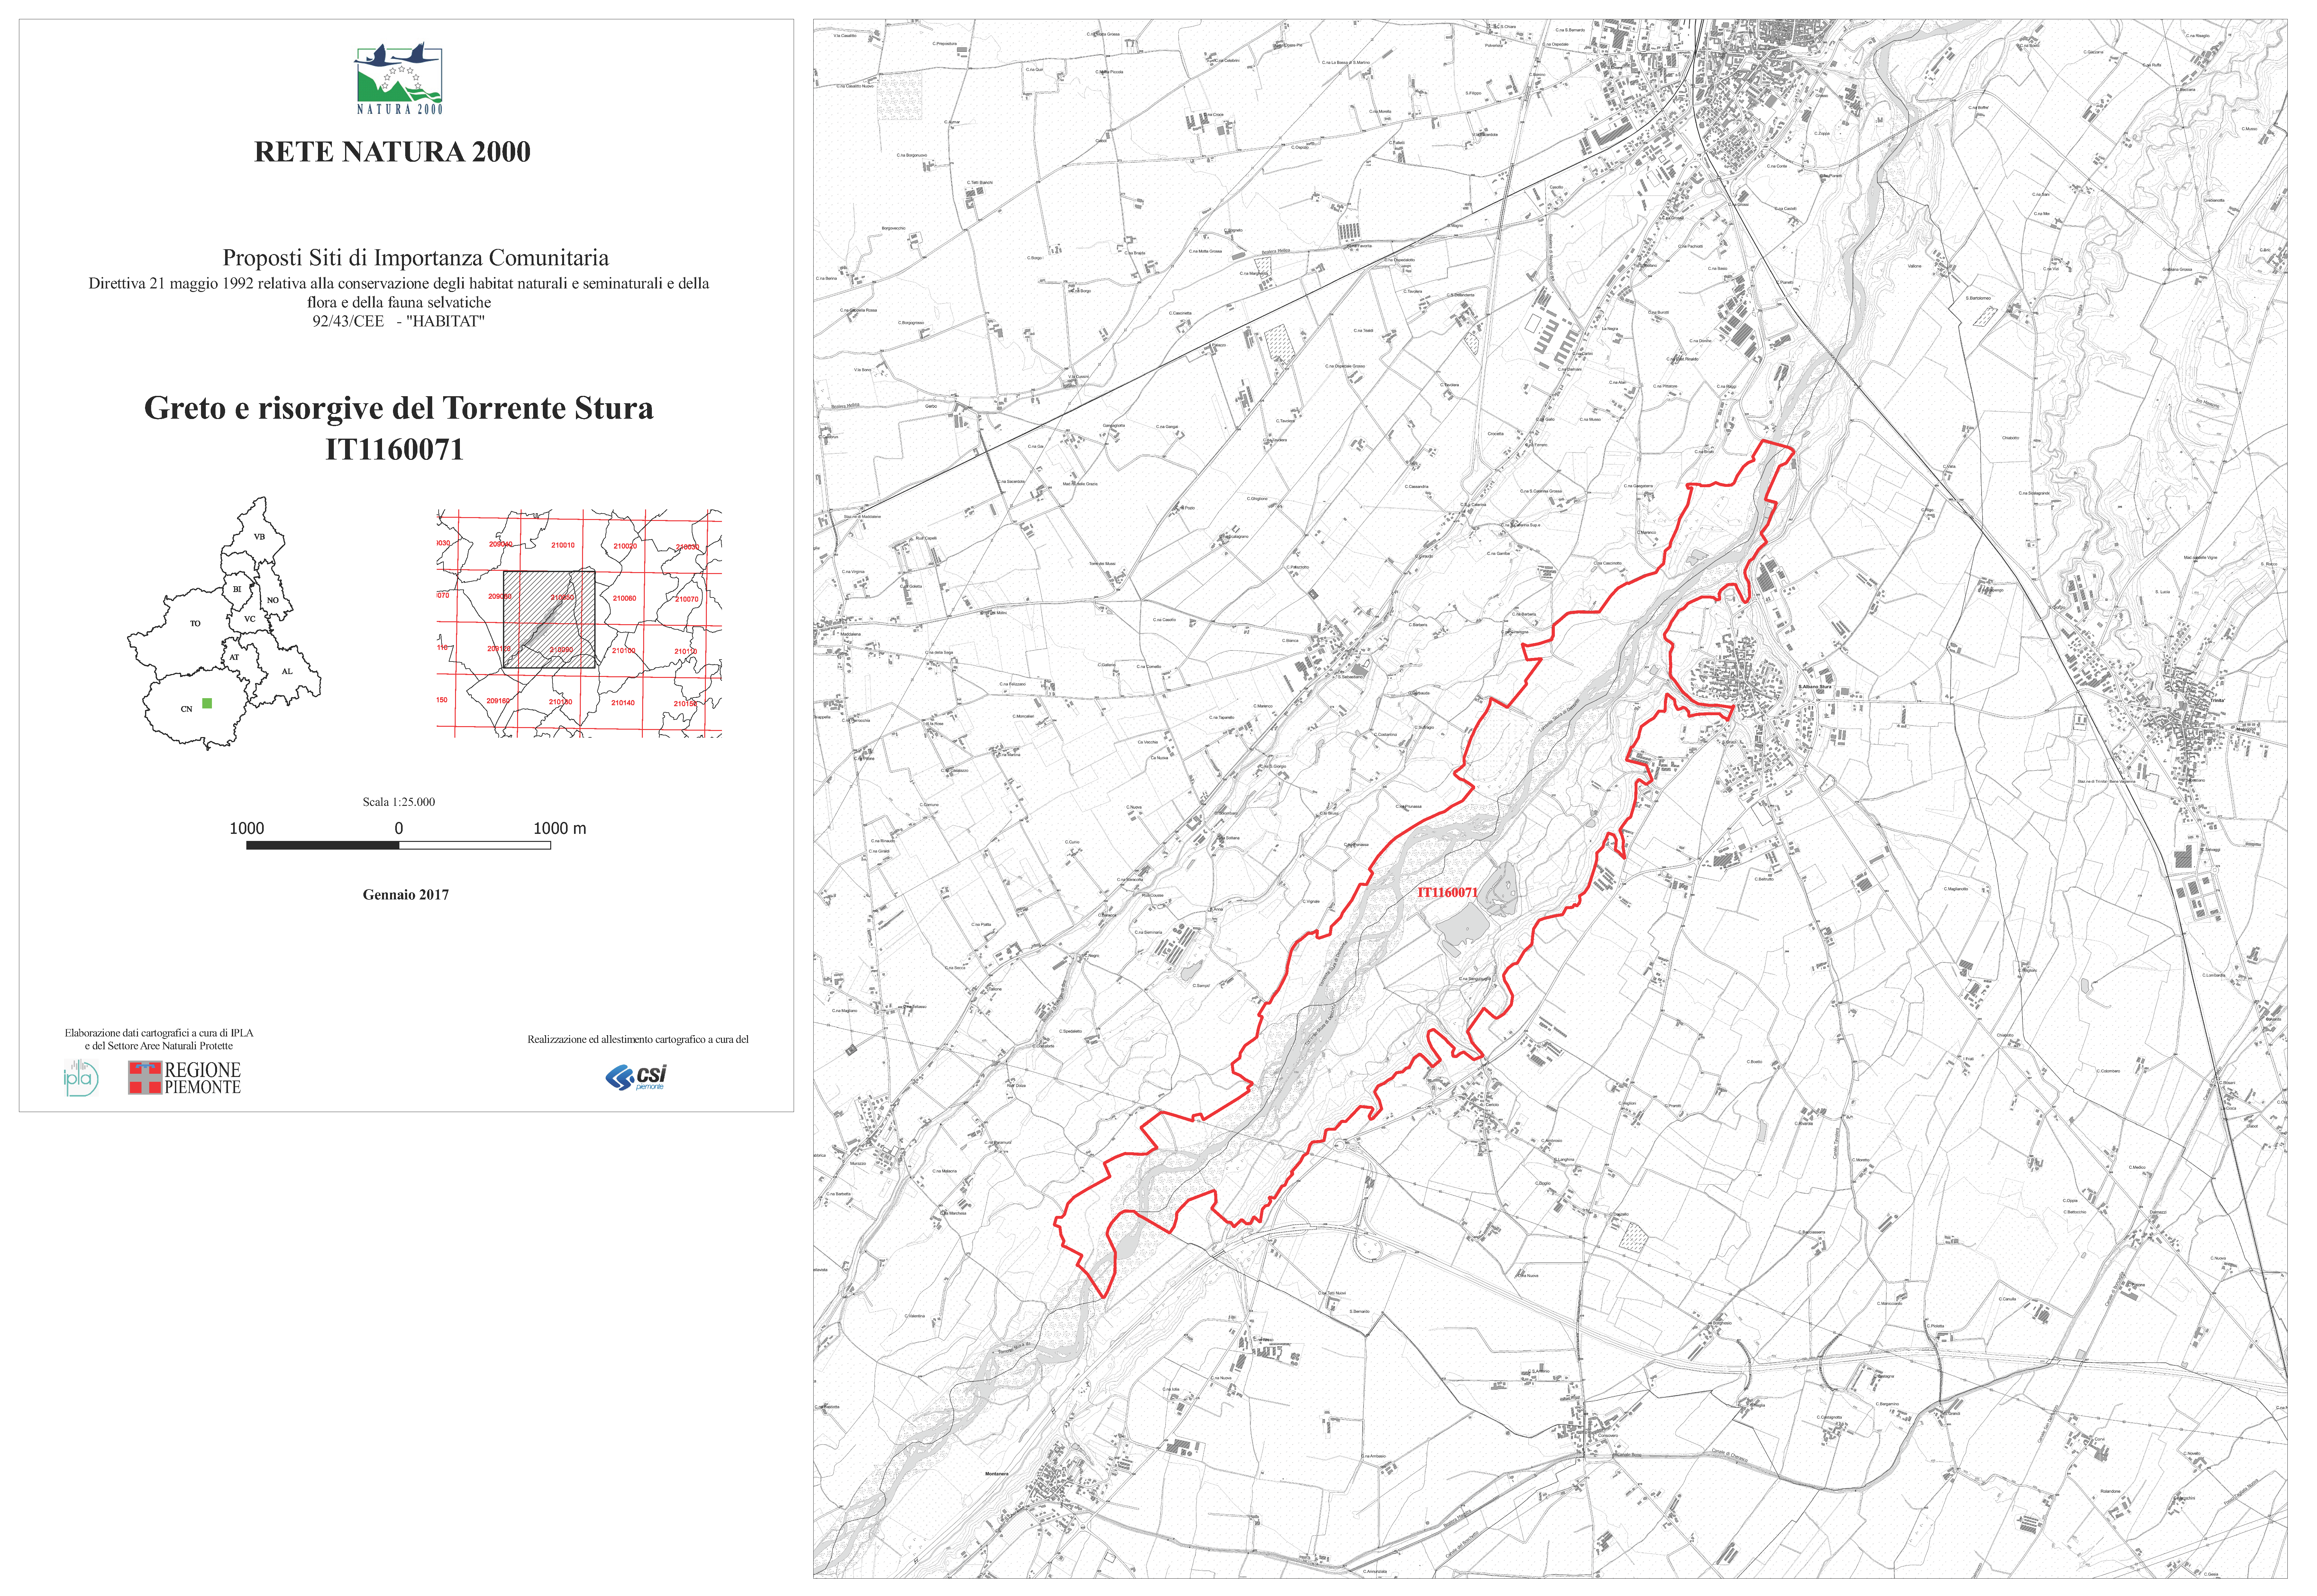Click the 'Greto e risorgive del Torrente Stura' title
The width and height of the screenshot is (2317, 1596).
click(399, 408)
